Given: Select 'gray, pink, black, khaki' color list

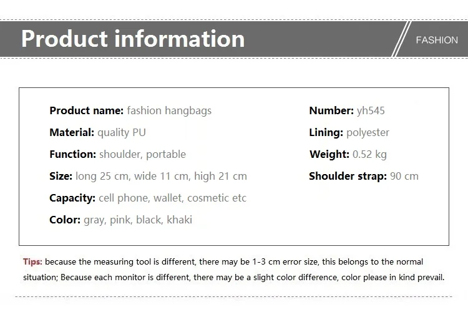Looking at the screenshot, I should tap(138, 220).
